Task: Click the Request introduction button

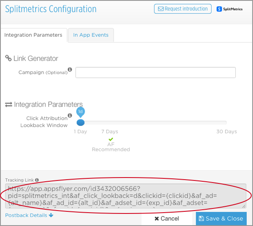Action: [x=183, y=9]
